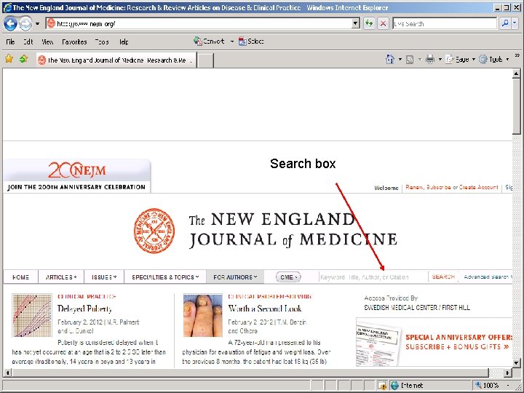Open the recent pages dropdown beside Forward
The image size is (524, 393).
click(x=37, y=24)
